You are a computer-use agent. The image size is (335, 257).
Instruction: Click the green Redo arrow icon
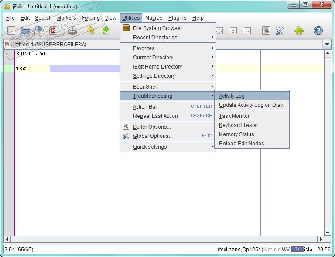[106, 31]
